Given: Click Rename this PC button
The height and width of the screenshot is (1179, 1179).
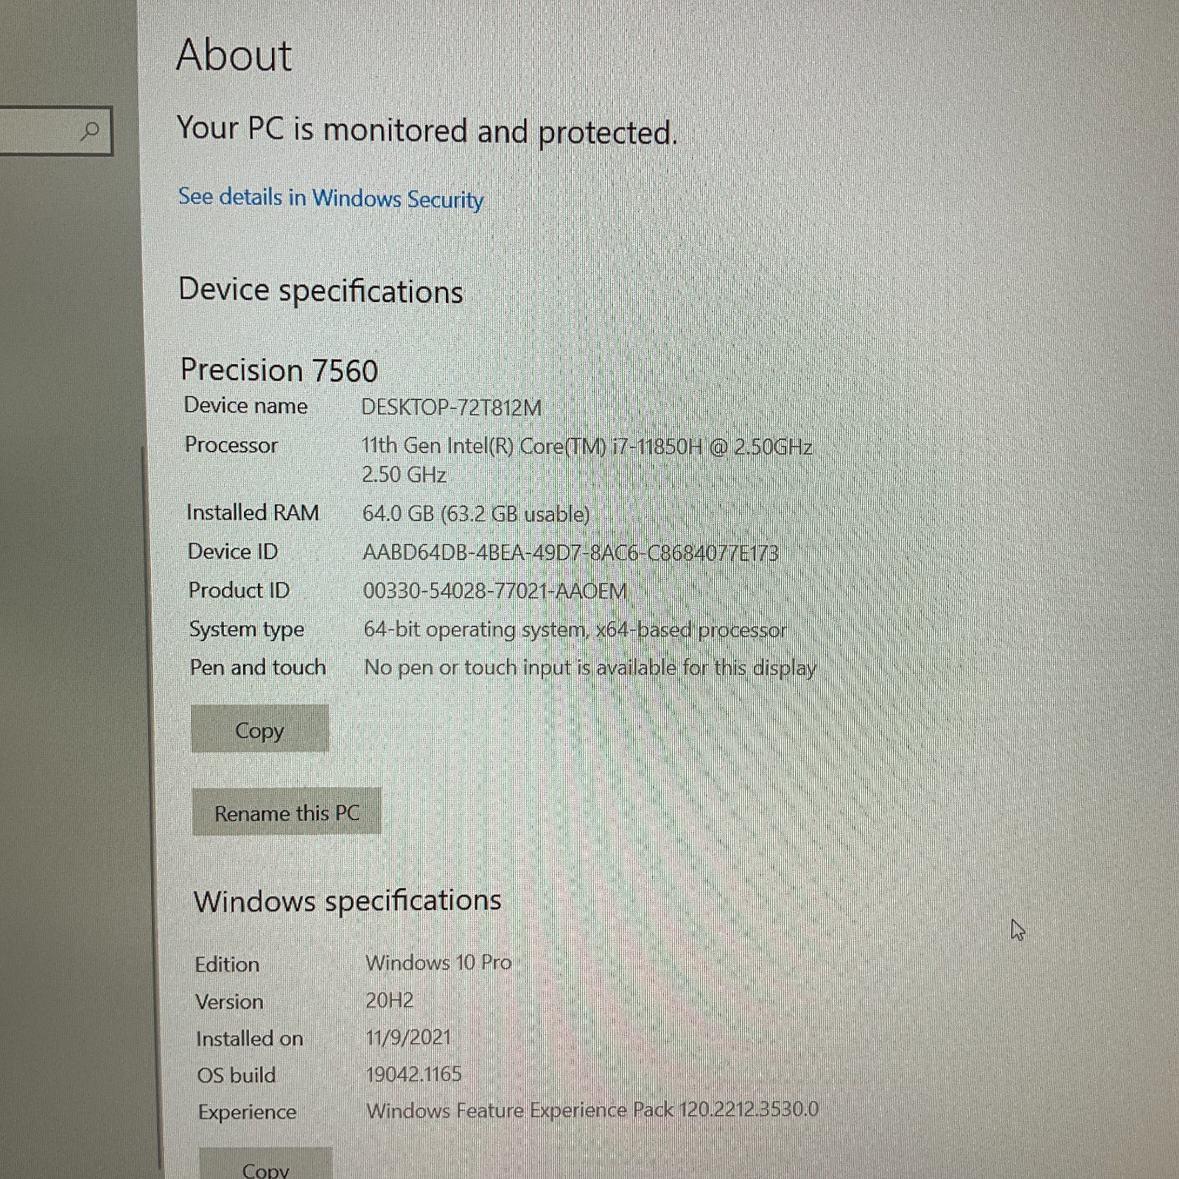Looking at the screenshot, I should click(287, 812).
